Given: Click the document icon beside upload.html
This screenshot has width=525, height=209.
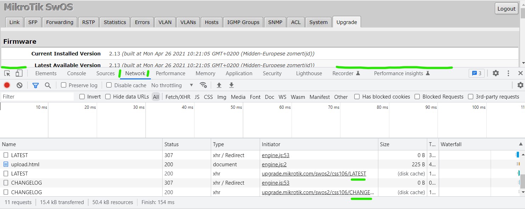Looking at the screenshot, I should [6, 164].
